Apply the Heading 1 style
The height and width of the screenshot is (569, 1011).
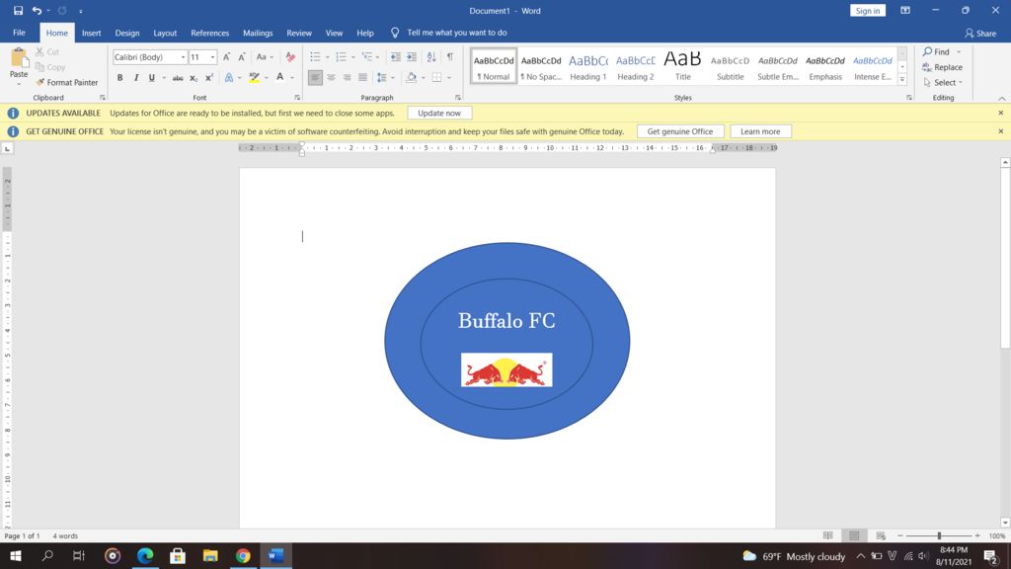pos(588,66)
